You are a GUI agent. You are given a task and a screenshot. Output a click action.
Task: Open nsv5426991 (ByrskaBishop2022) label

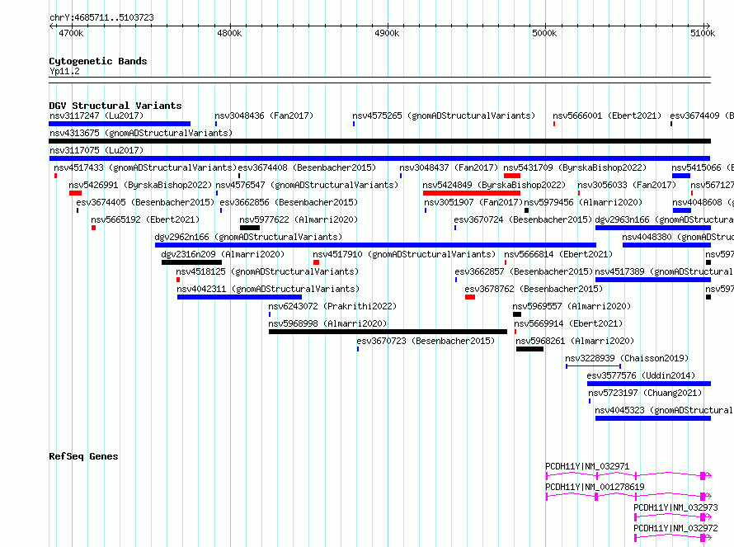pyautogui.click(x=140, y=185)
